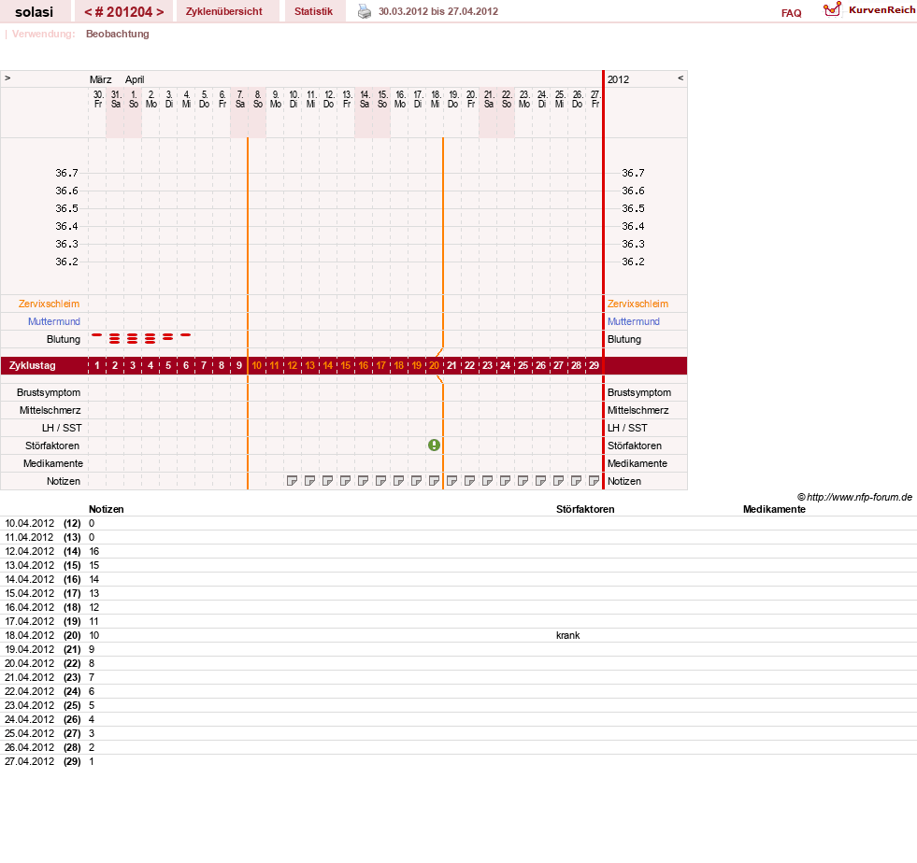Click the left Mittelschmerz row label

[x=50, y=410]
